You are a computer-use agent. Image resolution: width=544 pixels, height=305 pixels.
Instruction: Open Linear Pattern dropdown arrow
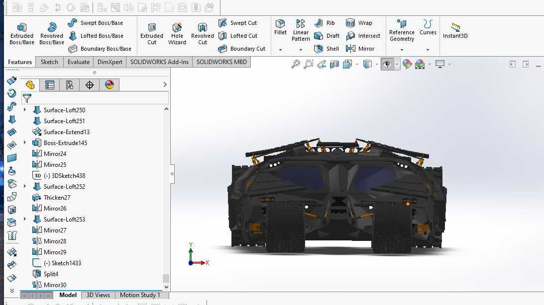tap(301, 50)
